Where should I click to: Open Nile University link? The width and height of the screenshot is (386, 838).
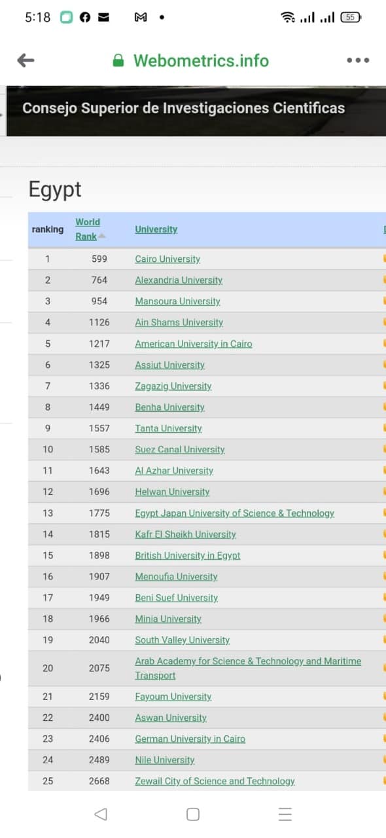165,759
